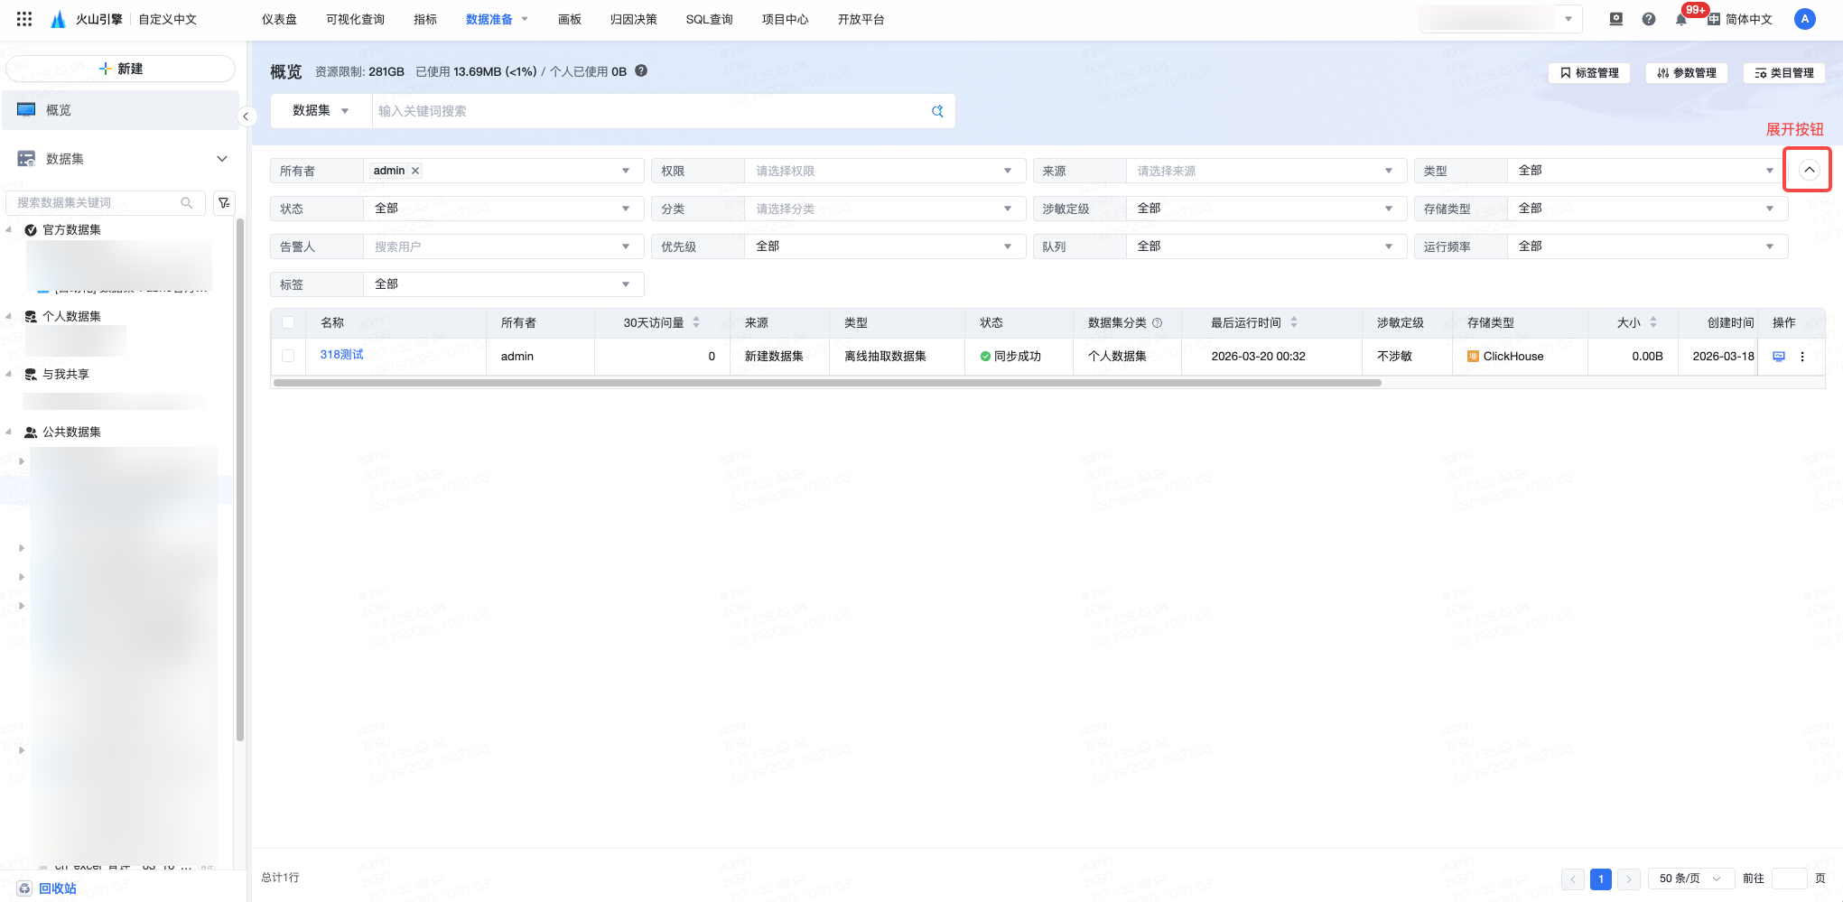Open the help question mark in top bar
Image resolution: width=1843 pixels, height=902 pixels.
click(1649, 19)
